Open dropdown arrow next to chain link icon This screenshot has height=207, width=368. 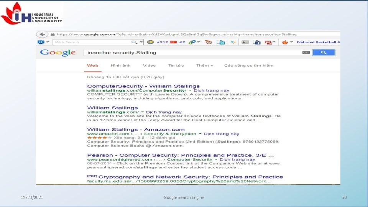point(199,42)
